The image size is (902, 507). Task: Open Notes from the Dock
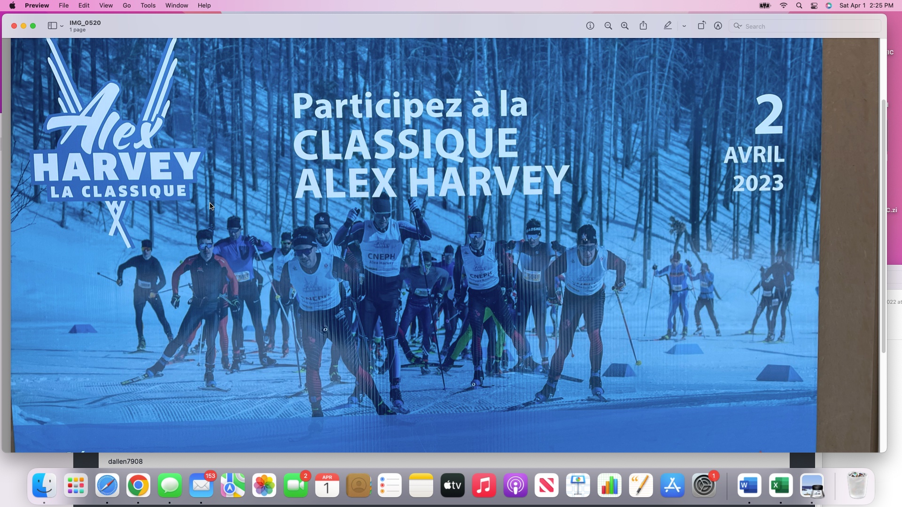click(x=421, y=485)
